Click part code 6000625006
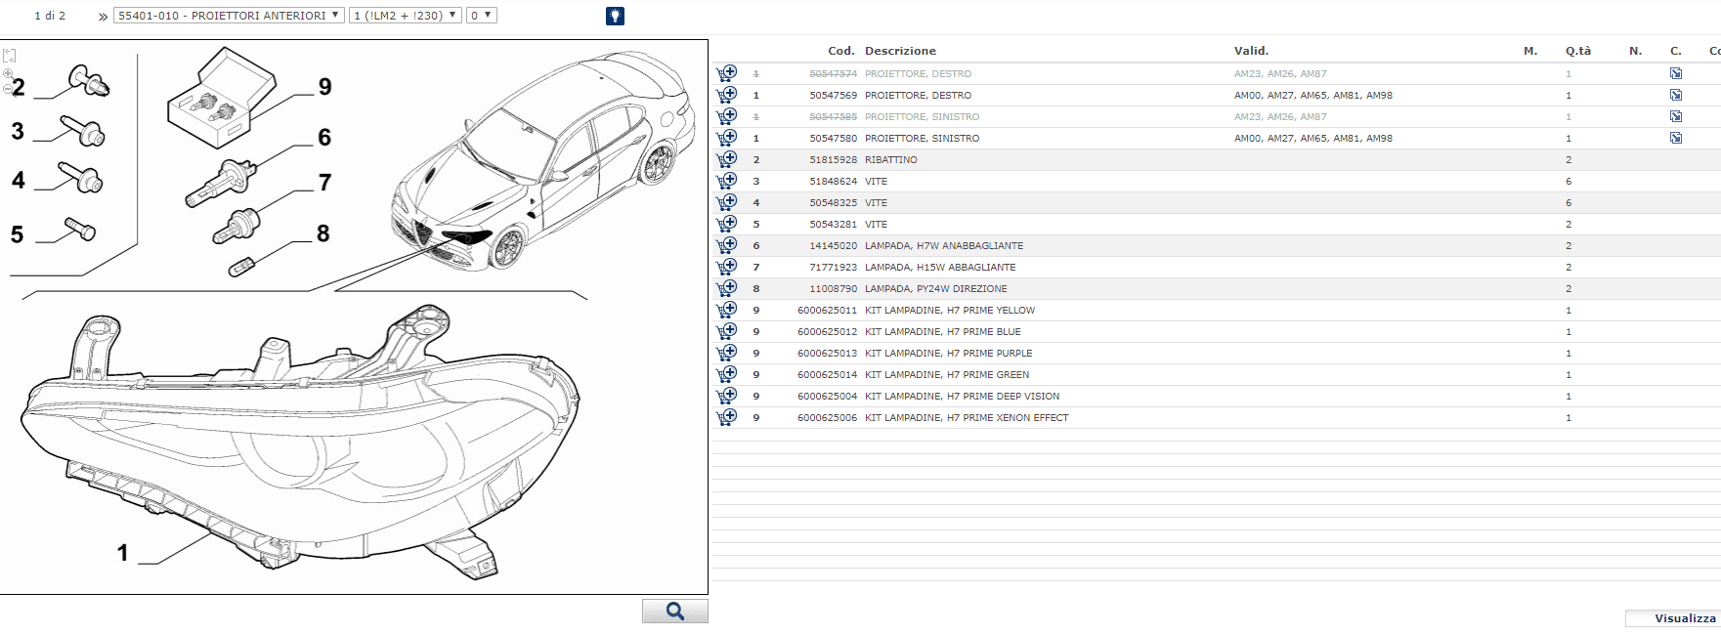Image resolution: width=1721 pixels, height=634 pixels. 827,417
